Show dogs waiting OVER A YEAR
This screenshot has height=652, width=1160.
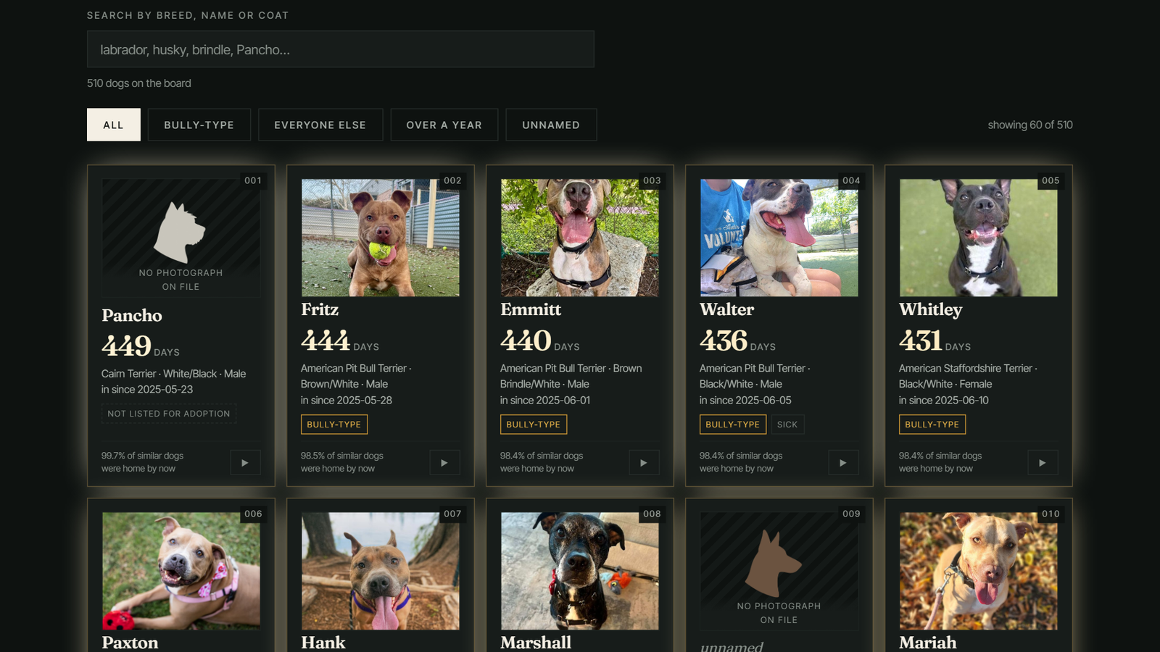click(444, 125)
